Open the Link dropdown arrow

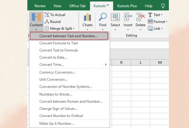tap(162, 28)
